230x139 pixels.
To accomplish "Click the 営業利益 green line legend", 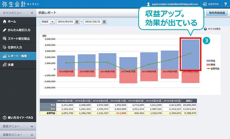I will pos(209,68).
